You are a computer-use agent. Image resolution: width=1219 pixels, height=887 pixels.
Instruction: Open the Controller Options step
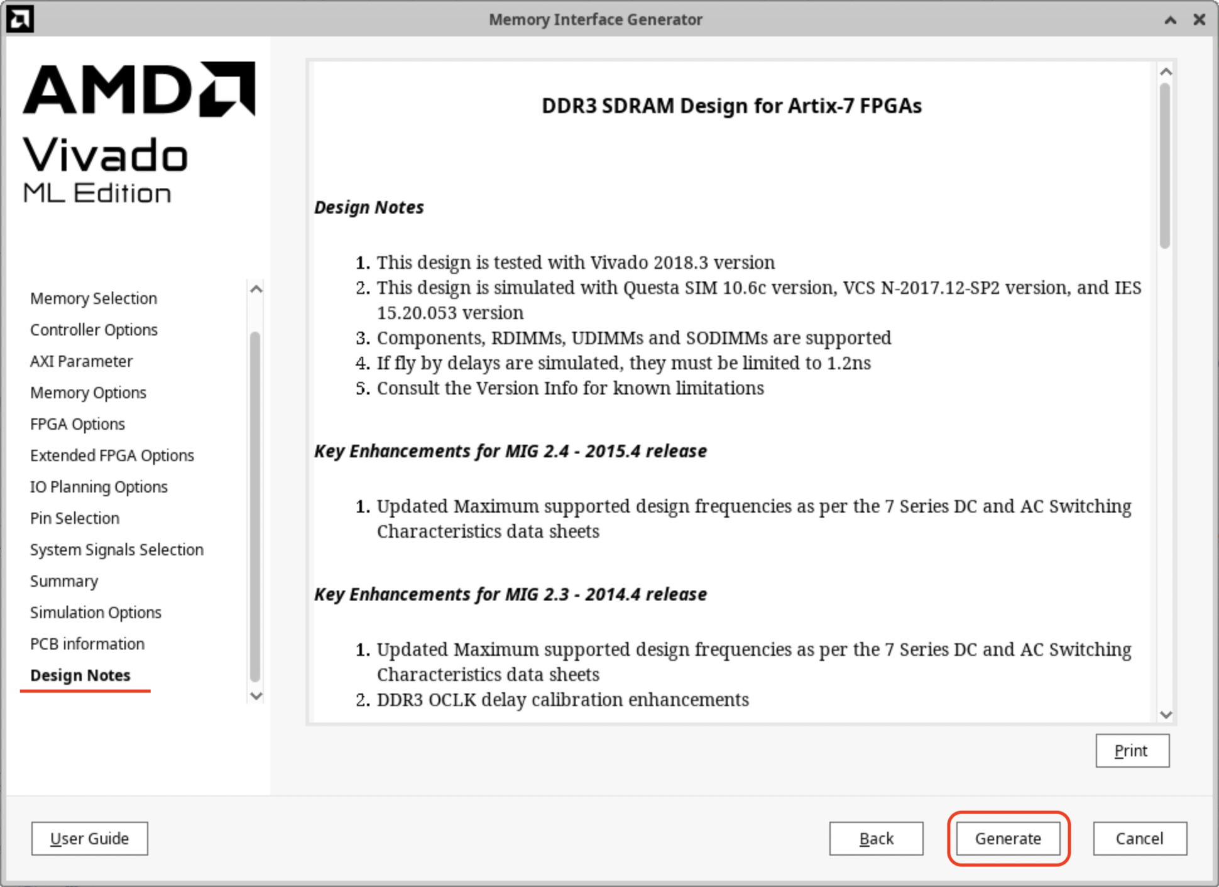click(x=94, y=330)
